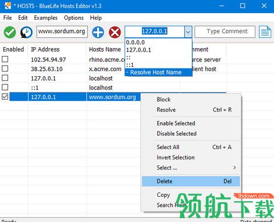The image size is (274, 222).
Task: Pick the :: option in the IP dropdown
Action: 158,58
